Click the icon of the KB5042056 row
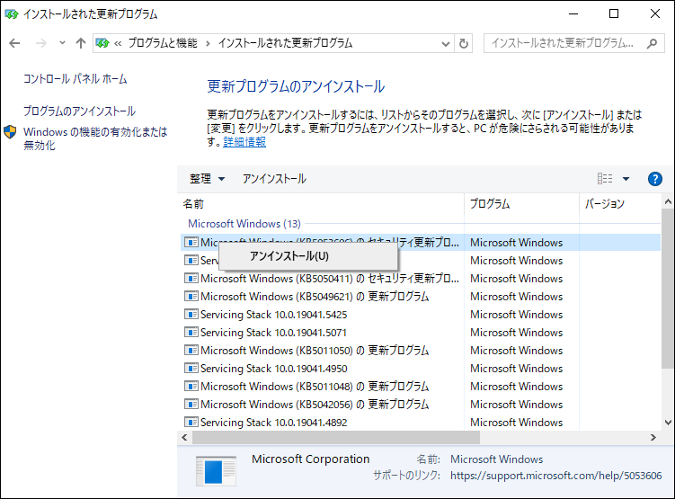 click(x=191, y=405)
